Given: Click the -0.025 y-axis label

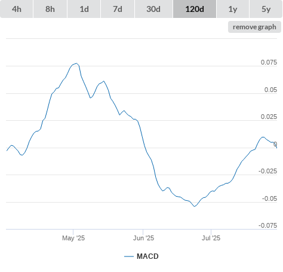Looking at the screenshot, I should click(x=267, y=171).
